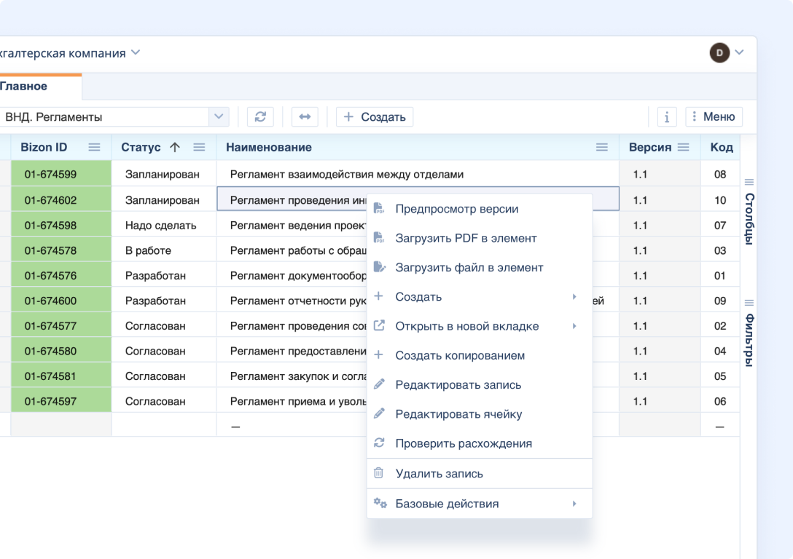Select Предпросмотр версии from the context menu
Screen dimensions: 793x559
(456, 208)
